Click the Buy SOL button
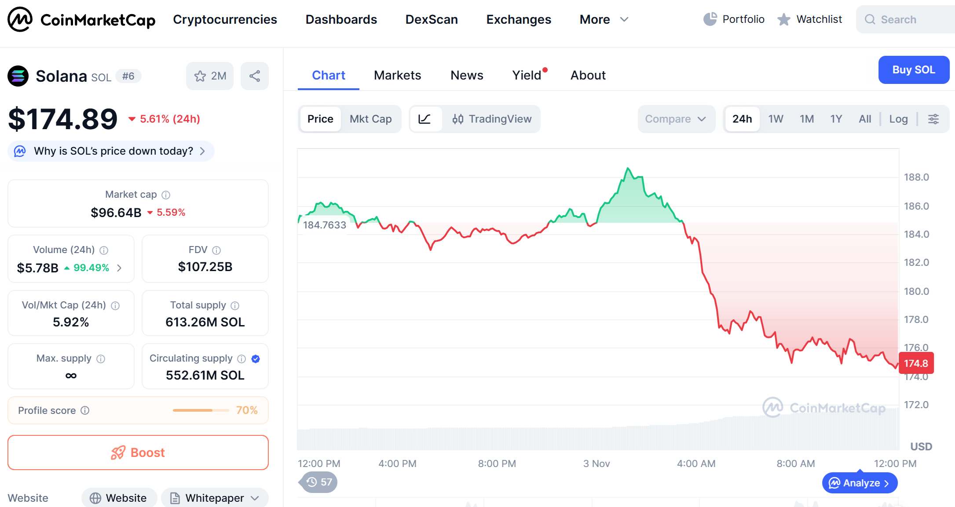955x507 pixels. tap(913, 70)
